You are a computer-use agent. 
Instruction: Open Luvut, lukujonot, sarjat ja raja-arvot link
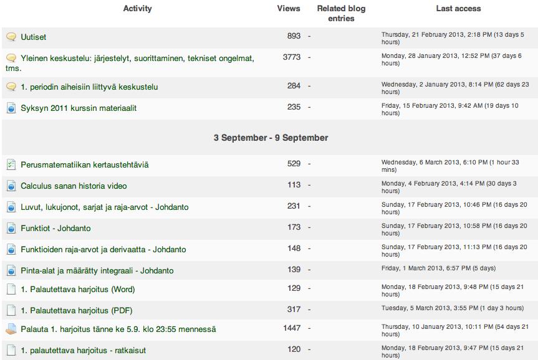tap(105, 207)
